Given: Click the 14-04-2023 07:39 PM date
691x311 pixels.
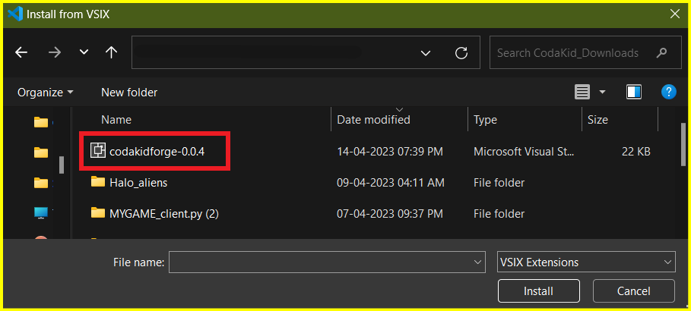Looking at the screenshot, I should [x=389, y=152].
